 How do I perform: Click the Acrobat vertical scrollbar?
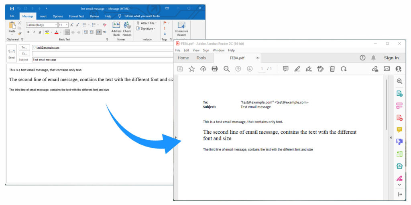tap(387, 105)
